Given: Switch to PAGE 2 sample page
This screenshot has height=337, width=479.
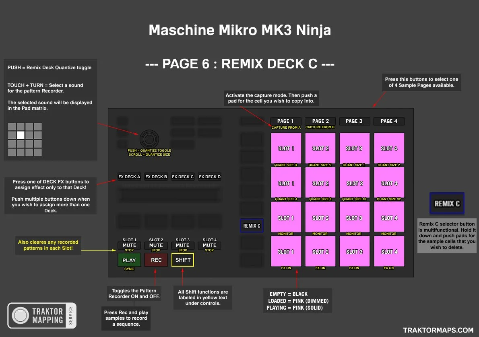Looking at the screenshot, I should tap(320, 121).
